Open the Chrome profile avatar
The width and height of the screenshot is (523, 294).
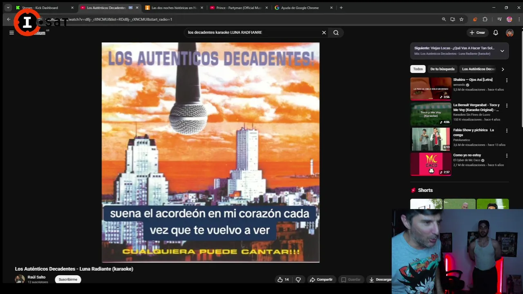click(509, 19)
